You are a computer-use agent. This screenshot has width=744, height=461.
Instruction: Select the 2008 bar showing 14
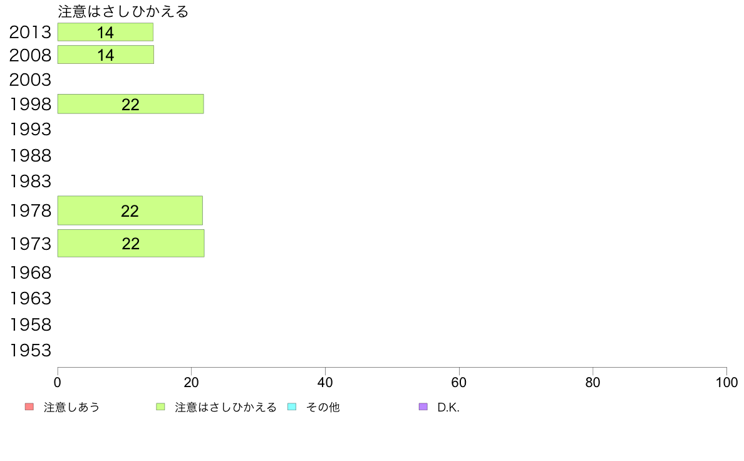(106, 54)
